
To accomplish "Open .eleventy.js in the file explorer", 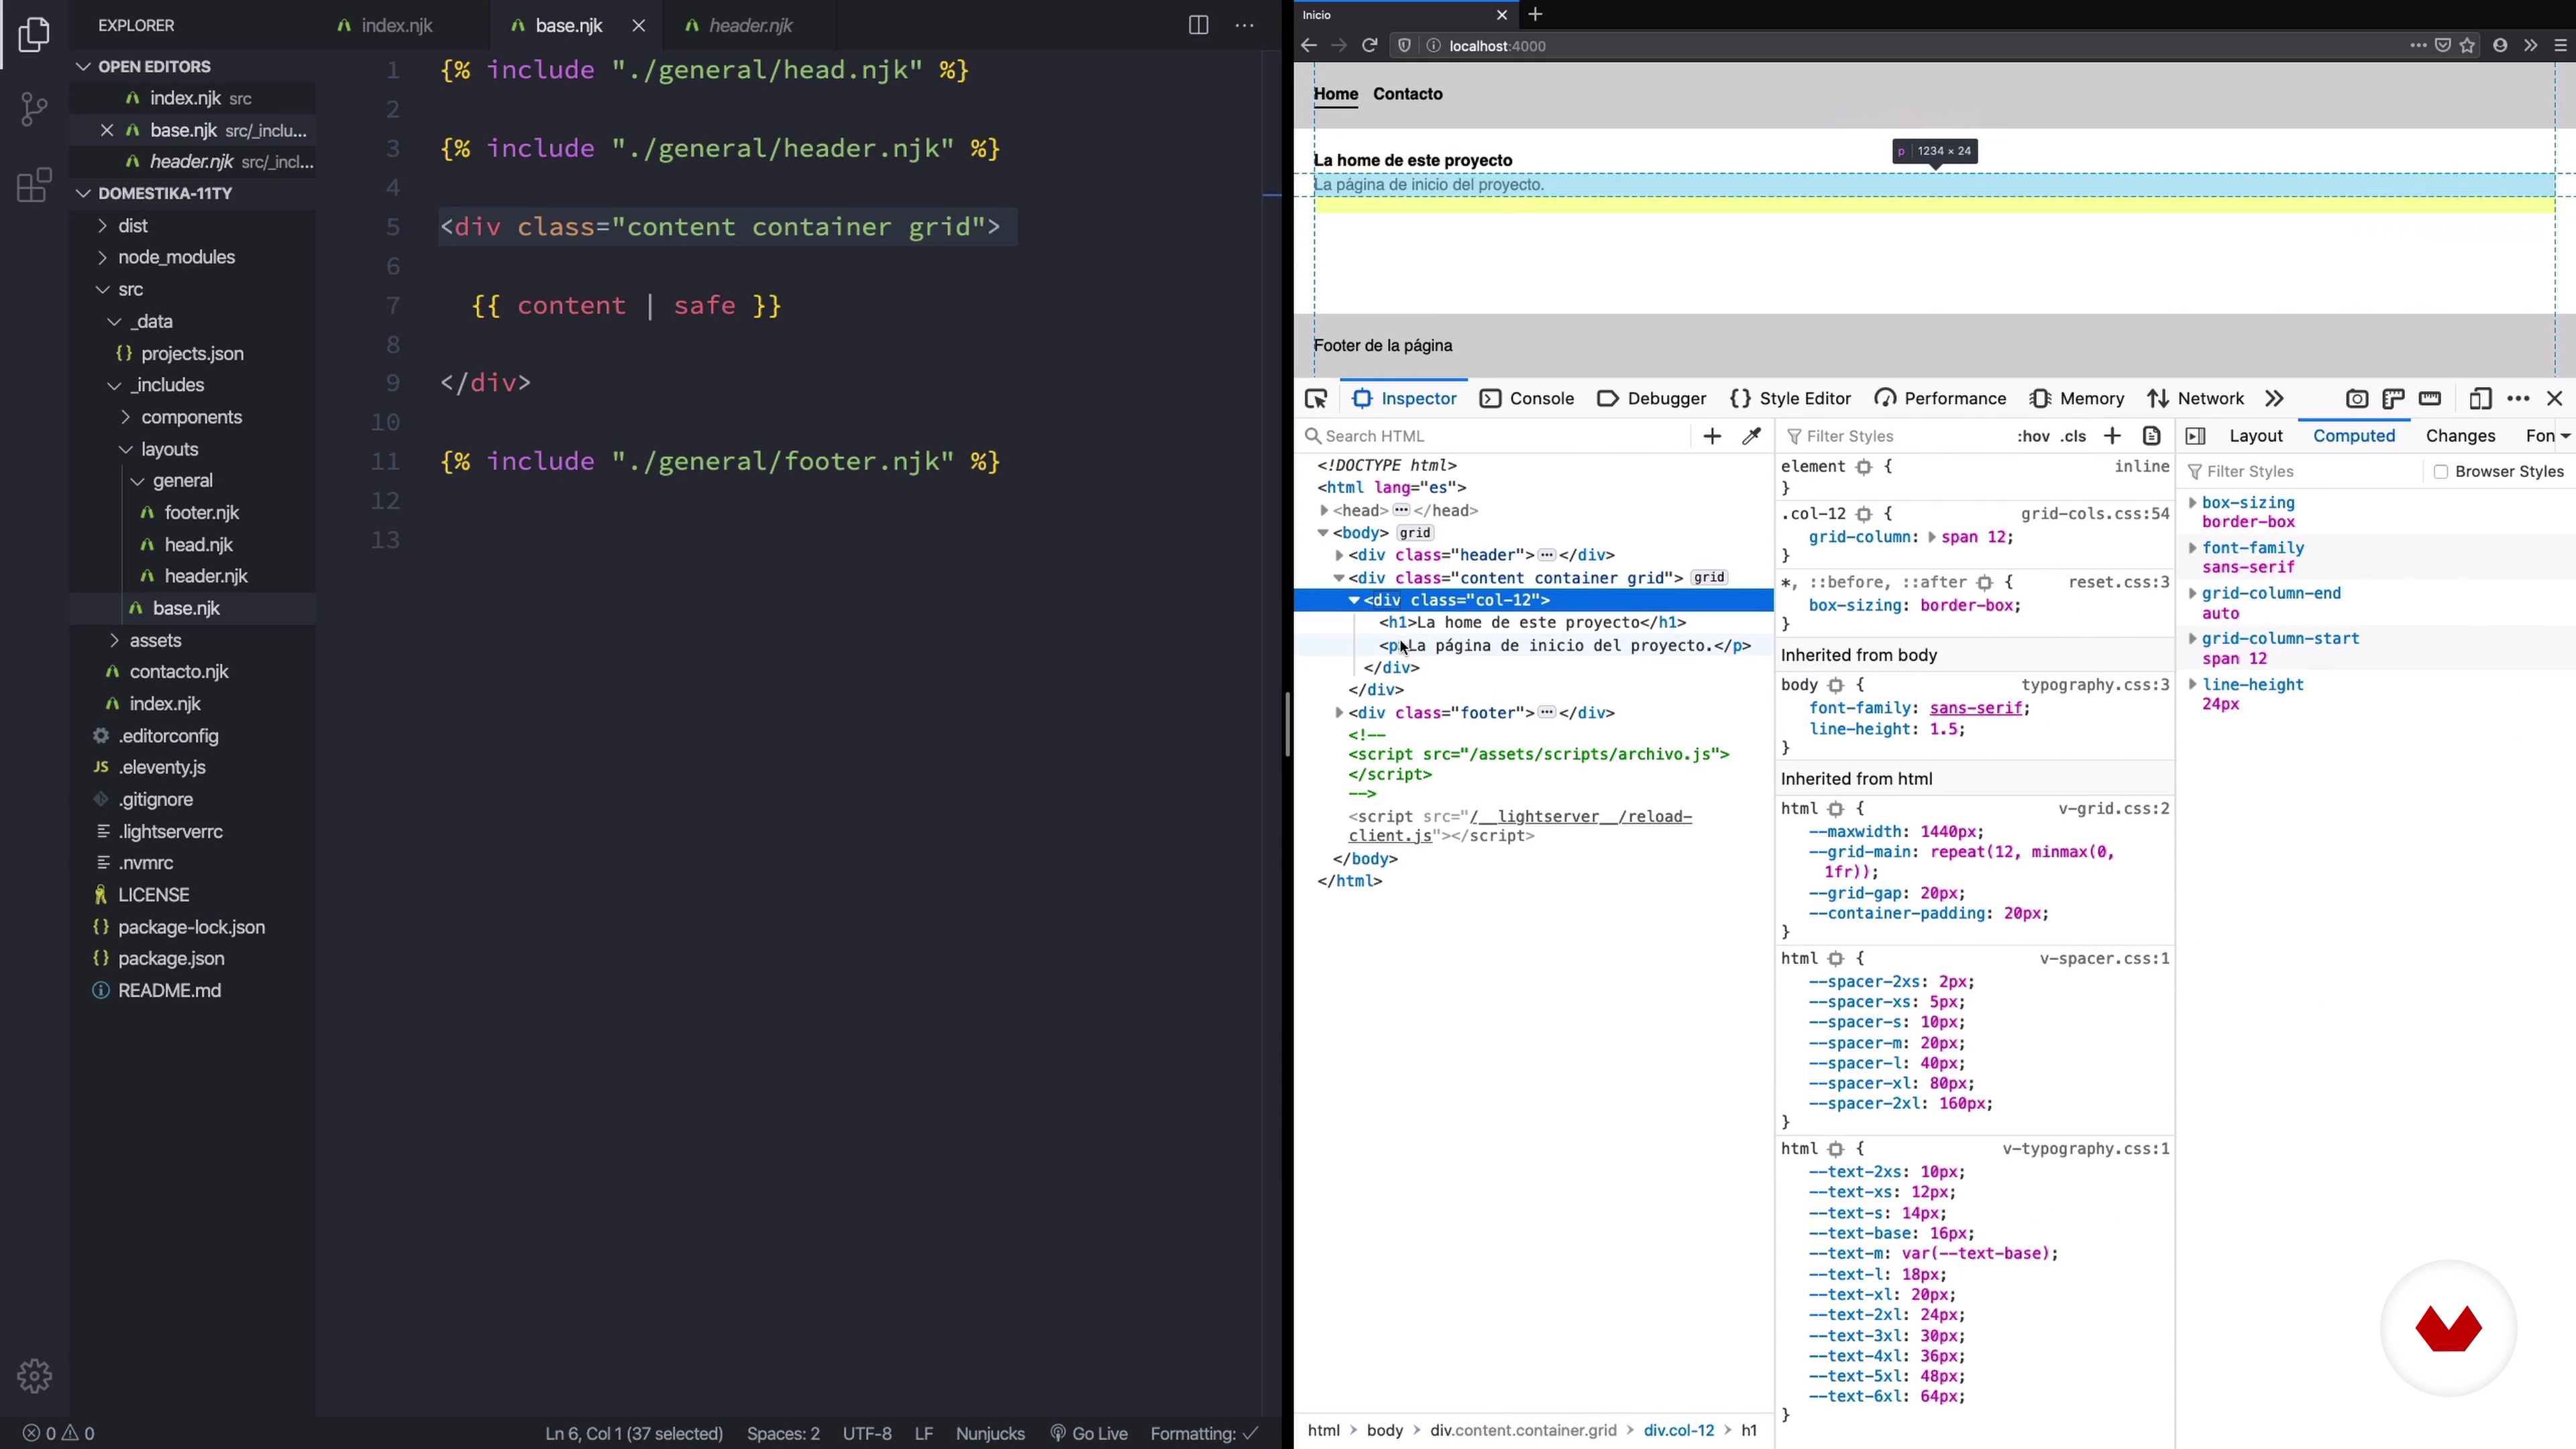I will tap(162, 768).
